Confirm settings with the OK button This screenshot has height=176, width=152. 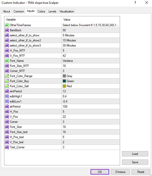tap(100, 172)
